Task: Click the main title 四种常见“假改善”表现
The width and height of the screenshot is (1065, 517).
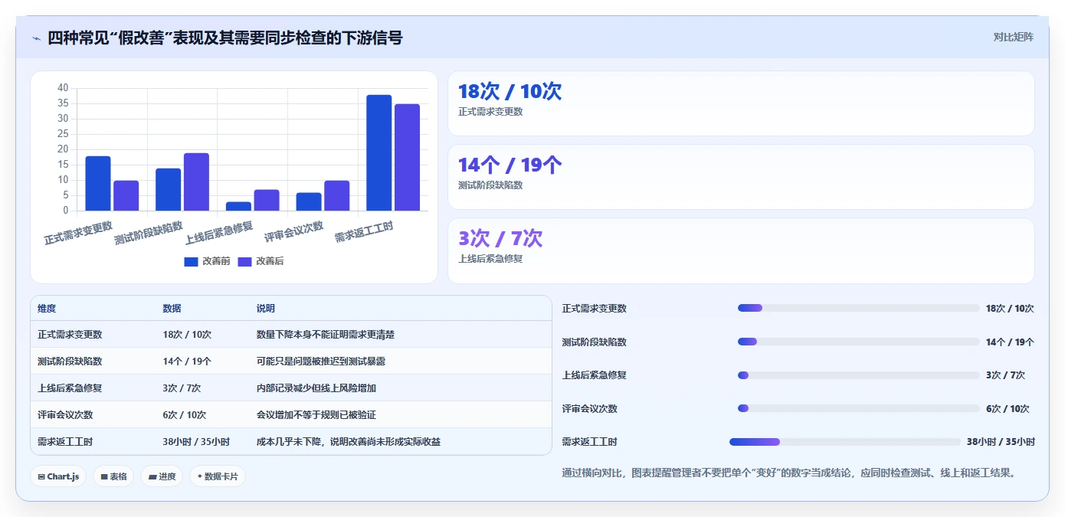Action: [x=224, y=38]
